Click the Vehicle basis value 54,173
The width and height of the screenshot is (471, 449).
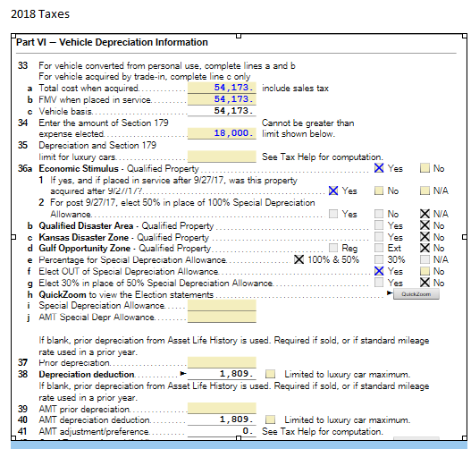(x=233, y=111)
